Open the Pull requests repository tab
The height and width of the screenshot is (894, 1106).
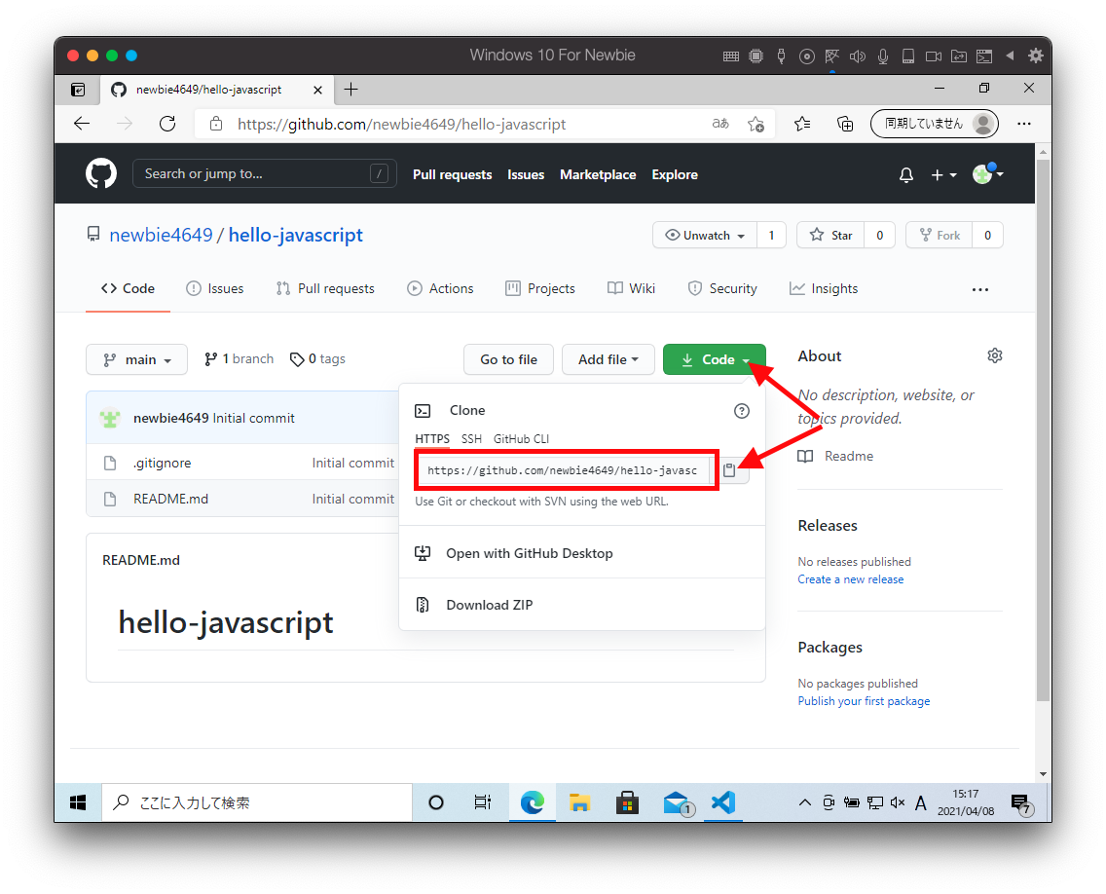coord(325,288)
